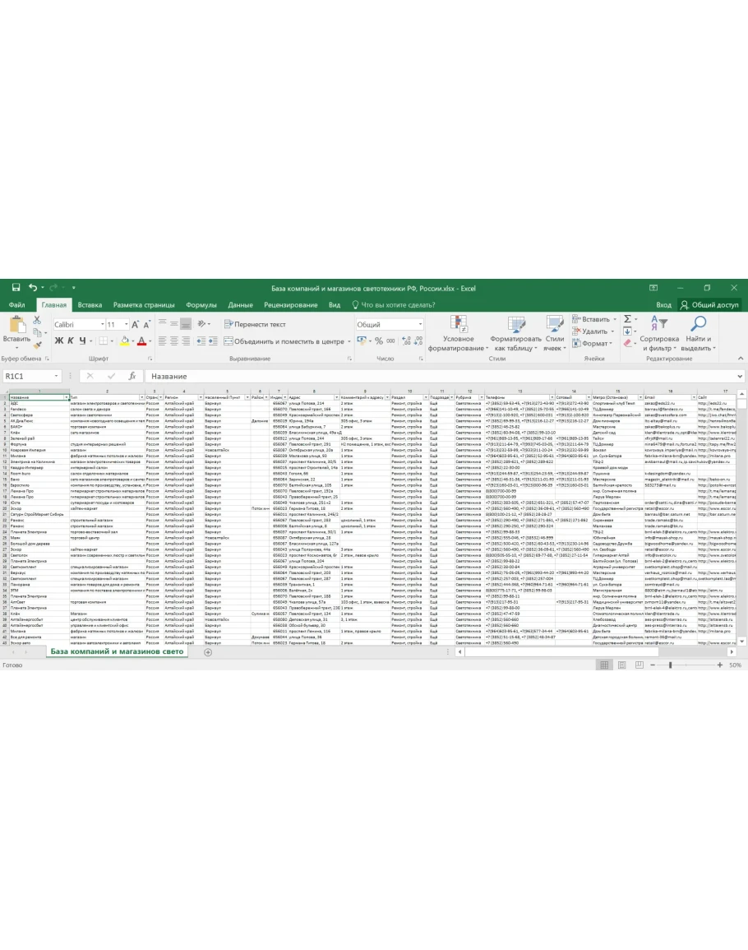The width and height of the screenshot is (748, 950).
Task: Click the R1C1 name box
Action: tap(32, 376)
